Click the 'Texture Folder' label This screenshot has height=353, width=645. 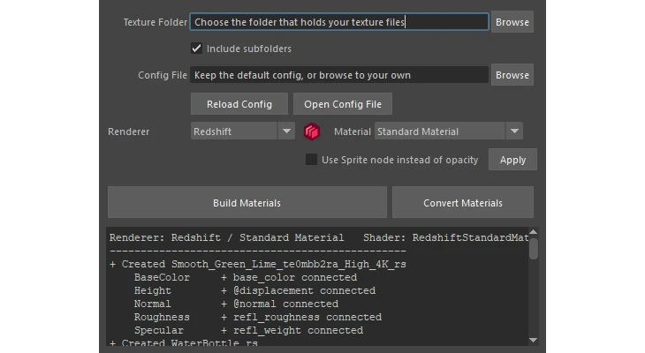(x=156, y=22)
